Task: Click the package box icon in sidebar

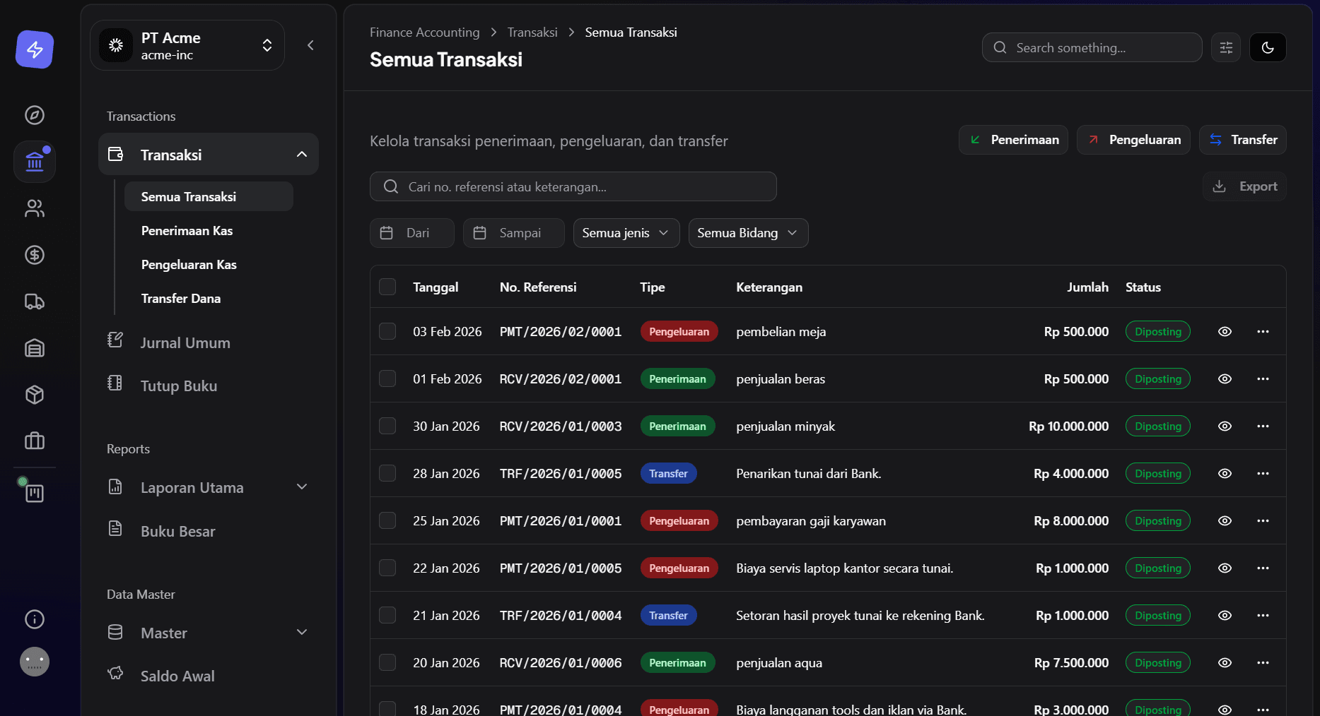Action: coord(35,395)
